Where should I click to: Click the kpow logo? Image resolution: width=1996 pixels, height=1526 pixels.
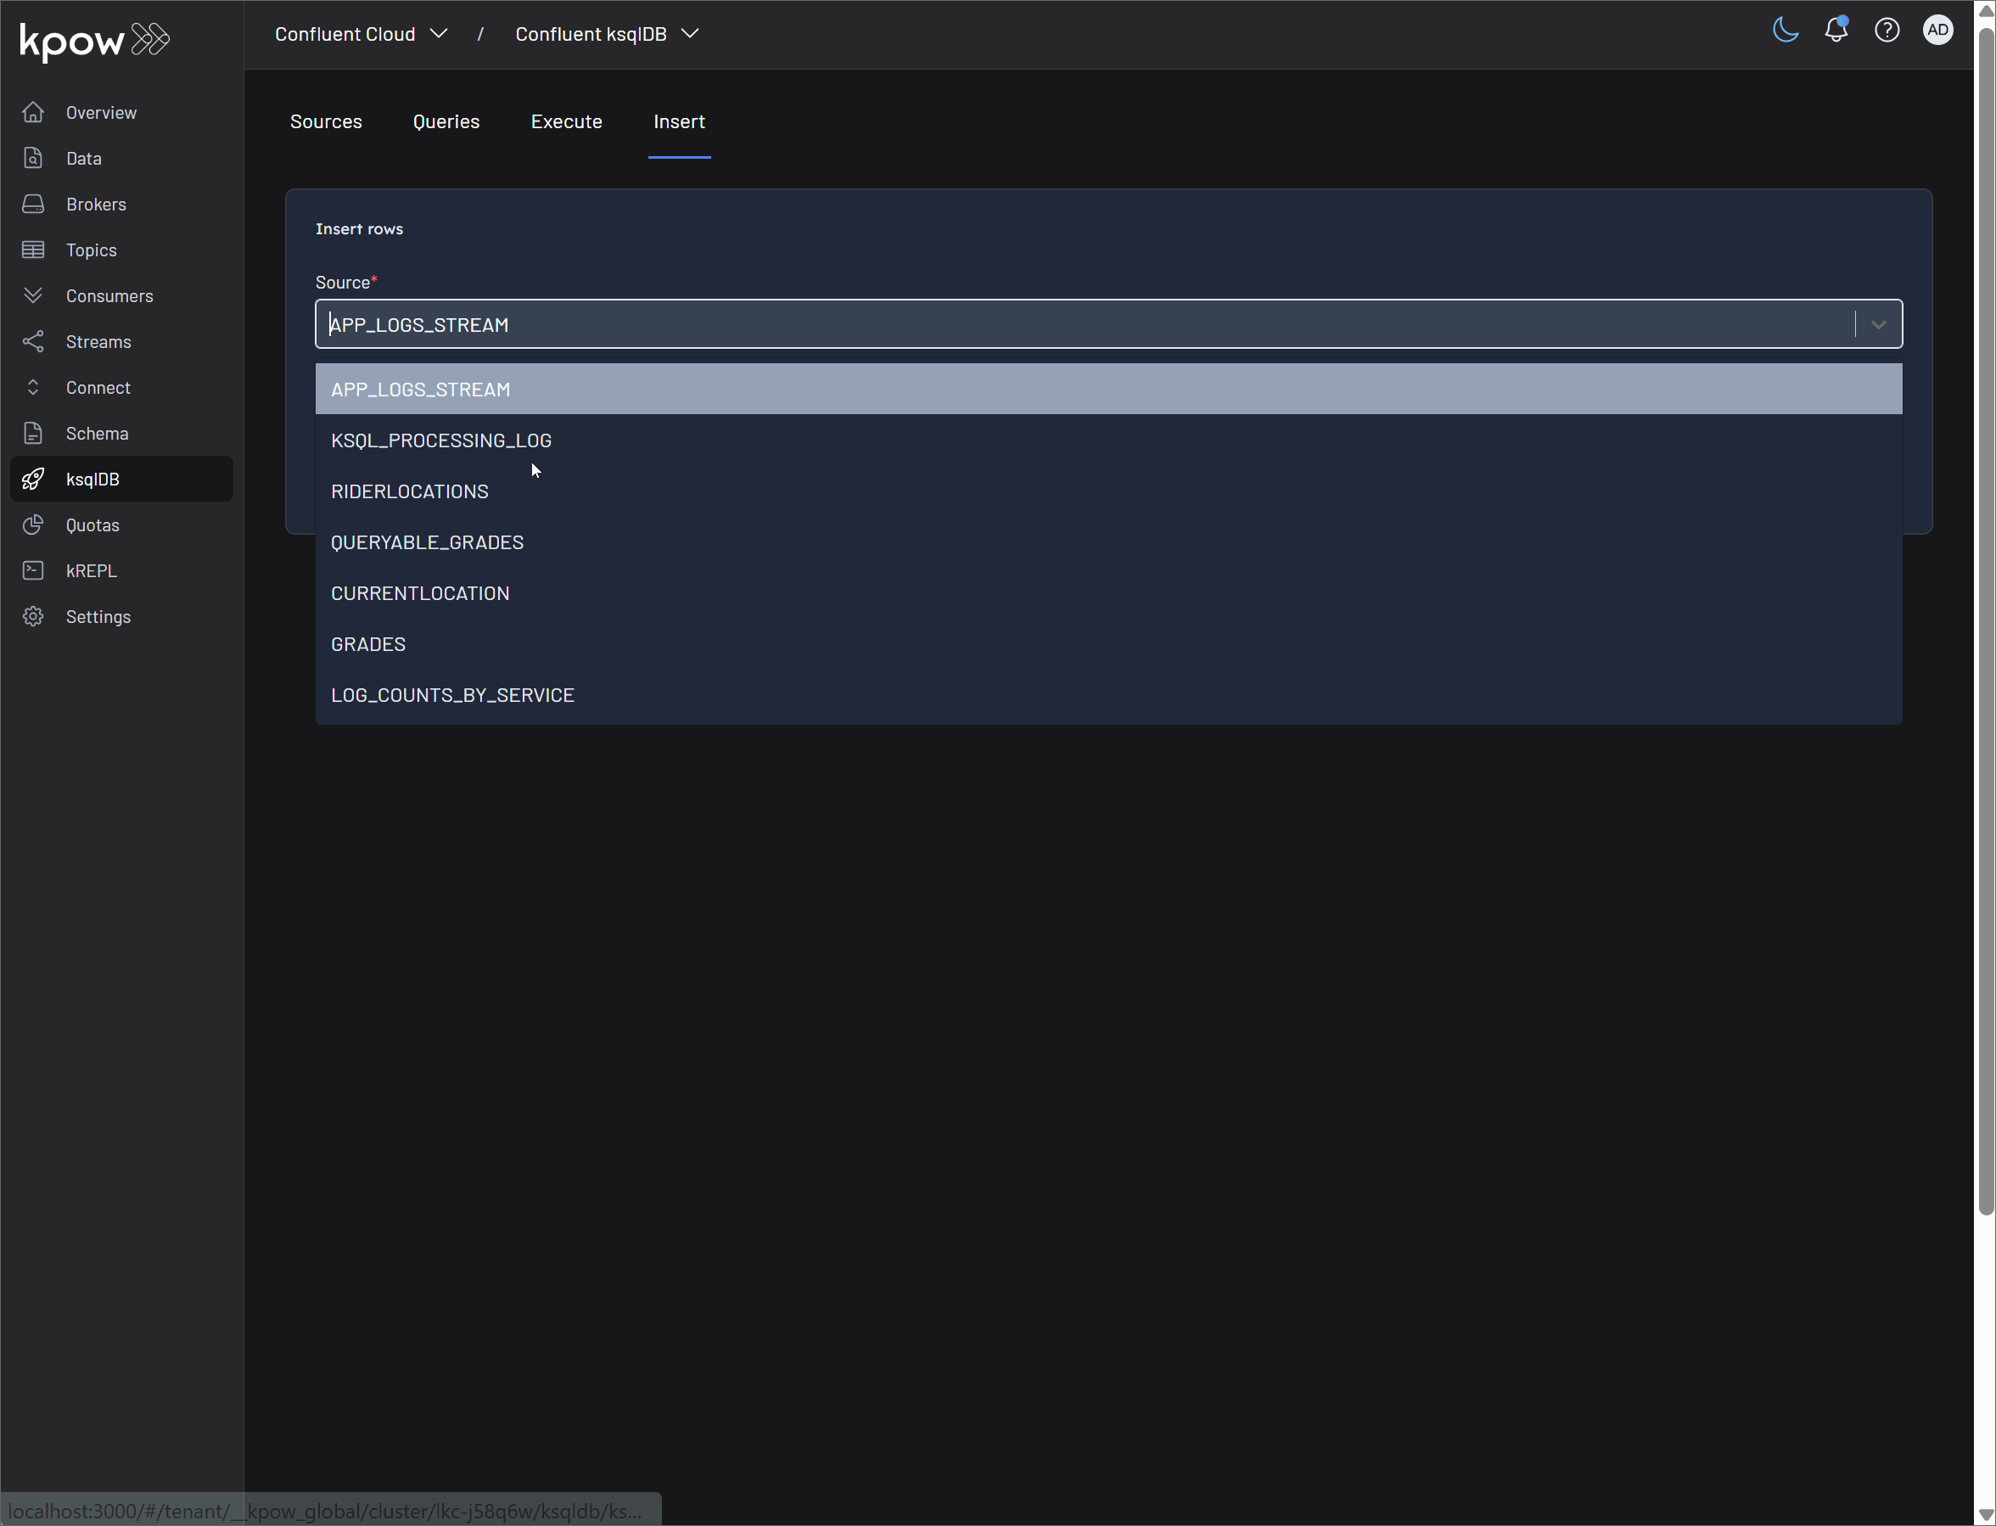pyautogui.click(x=94, y=40)
